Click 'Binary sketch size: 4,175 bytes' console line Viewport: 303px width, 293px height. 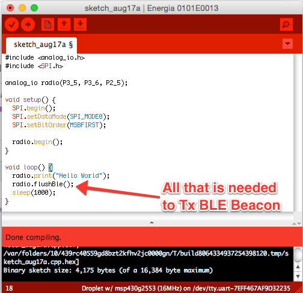tap(108, 271)
